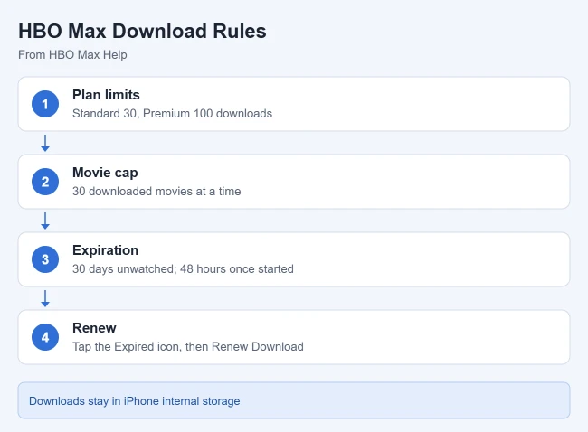Viewport: 588px width, 432px height.
Task: Click the 'Expiration' title
Action: 105,250
